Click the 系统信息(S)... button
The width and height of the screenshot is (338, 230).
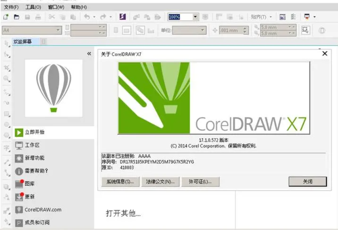(120, 182)
